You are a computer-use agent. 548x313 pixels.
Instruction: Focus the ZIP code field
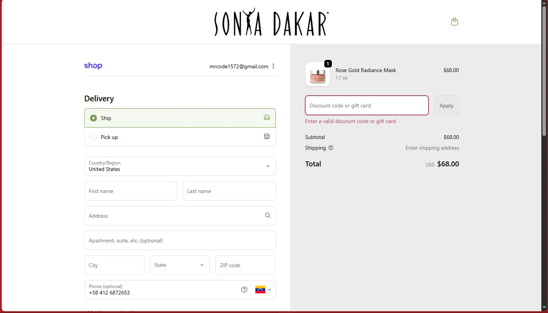pos(246,265)
